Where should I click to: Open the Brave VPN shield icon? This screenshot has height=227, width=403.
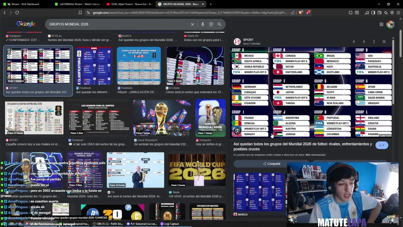392,13
